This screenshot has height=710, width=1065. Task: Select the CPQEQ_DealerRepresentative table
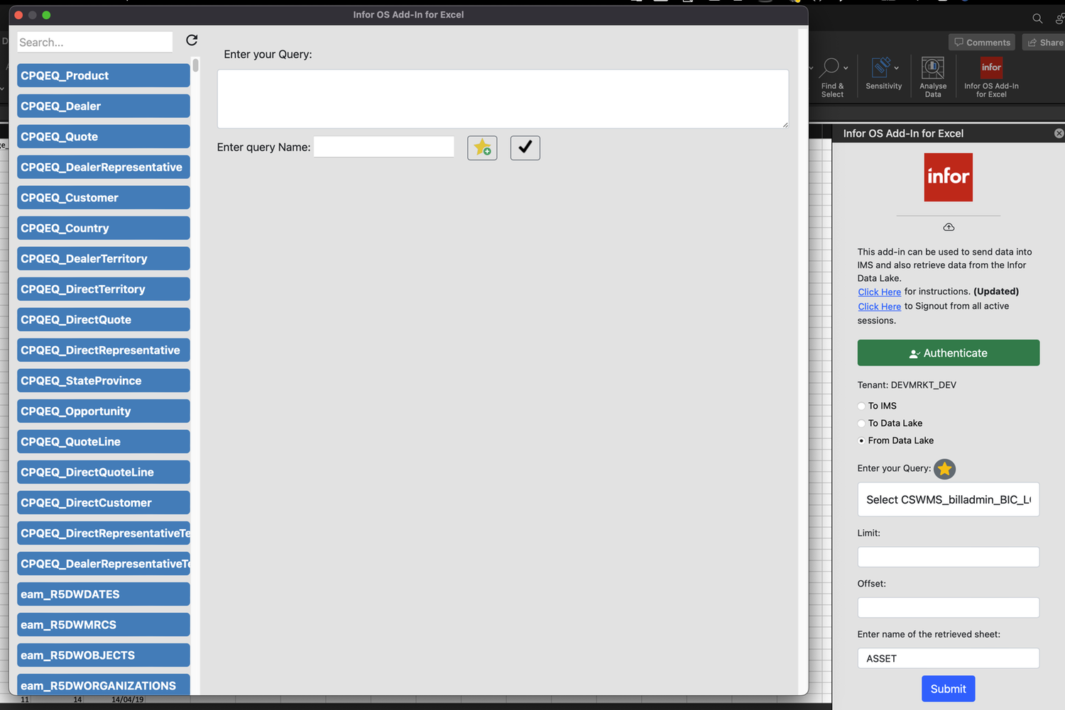coord(104,167)
